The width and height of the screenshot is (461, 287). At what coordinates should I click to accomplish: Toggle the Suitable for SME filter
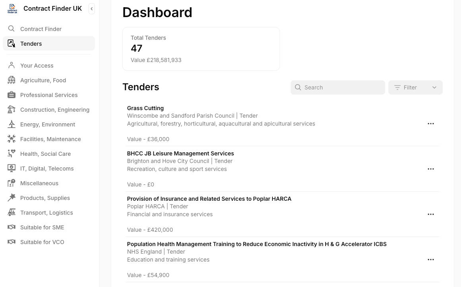42,227
